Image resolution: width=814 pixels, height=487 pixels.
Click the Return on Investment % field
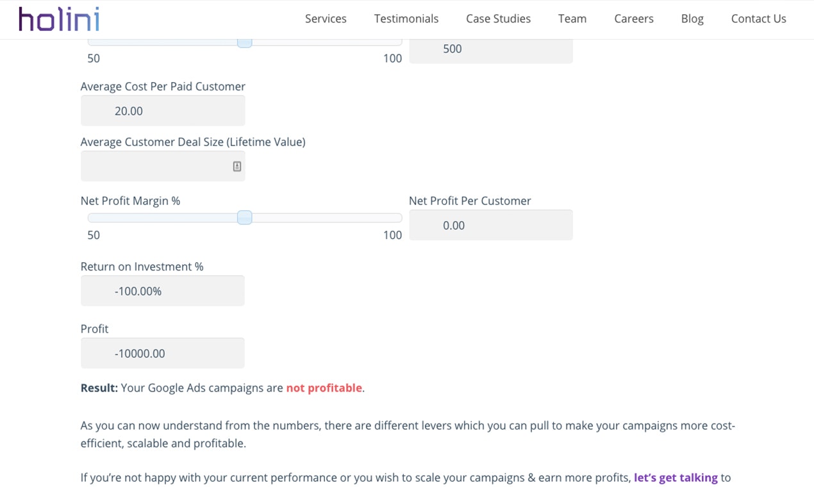tap(163, 290)
